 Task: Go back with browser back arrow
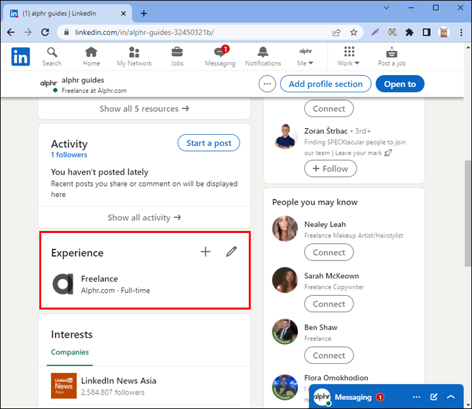11,32
